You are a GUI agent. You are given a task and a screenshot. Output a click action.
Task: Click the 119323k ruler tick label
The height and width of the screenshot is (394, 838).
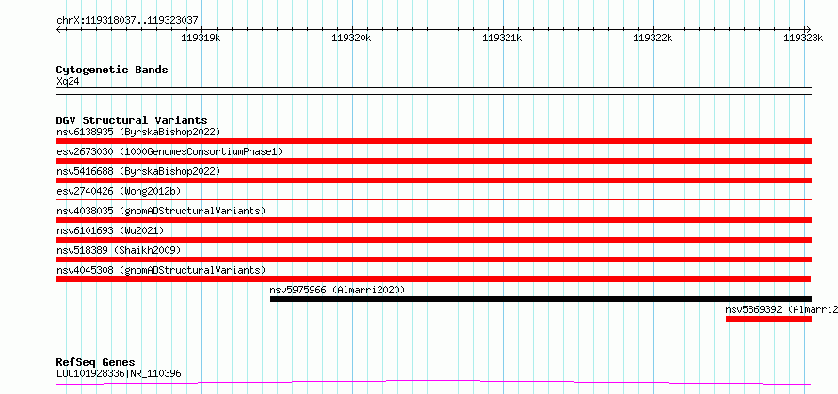(803, 38)
